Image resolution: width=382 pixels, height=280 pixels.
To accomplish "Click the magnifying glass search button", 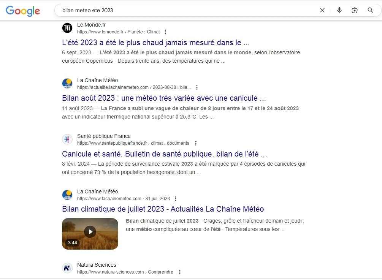I will [370, 10].
